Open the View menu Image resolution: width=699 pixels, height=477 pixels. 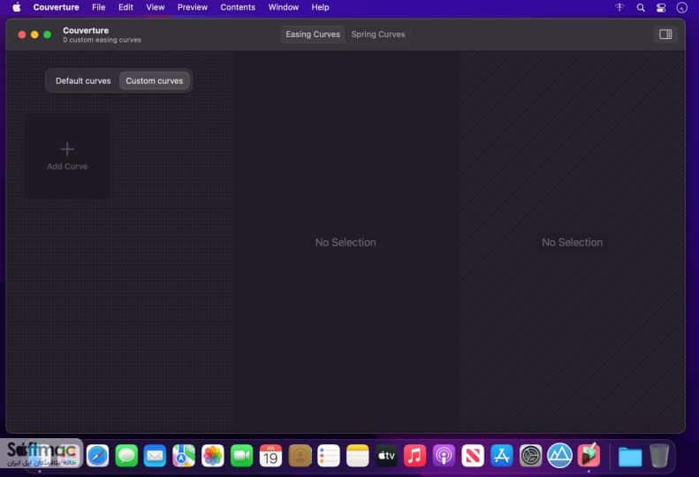pyautogui.click(x=156, y=8)
